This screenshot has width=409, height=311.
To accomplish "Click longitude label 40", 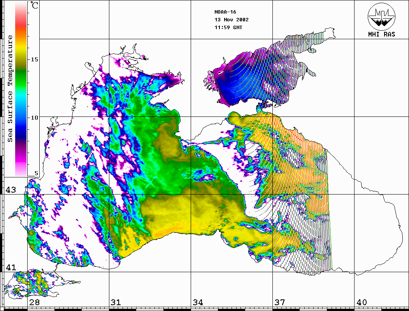I will point(362,302).
